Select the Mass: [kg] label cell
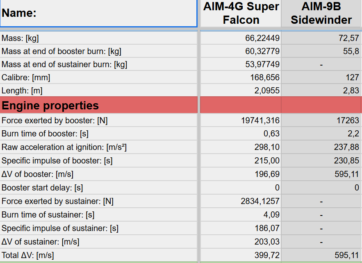 [98, 38]
